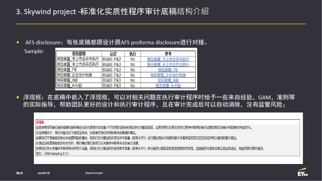
Task: Click the line starting 在测试应收贸易账款的存在性时
Action: [88, 143]
